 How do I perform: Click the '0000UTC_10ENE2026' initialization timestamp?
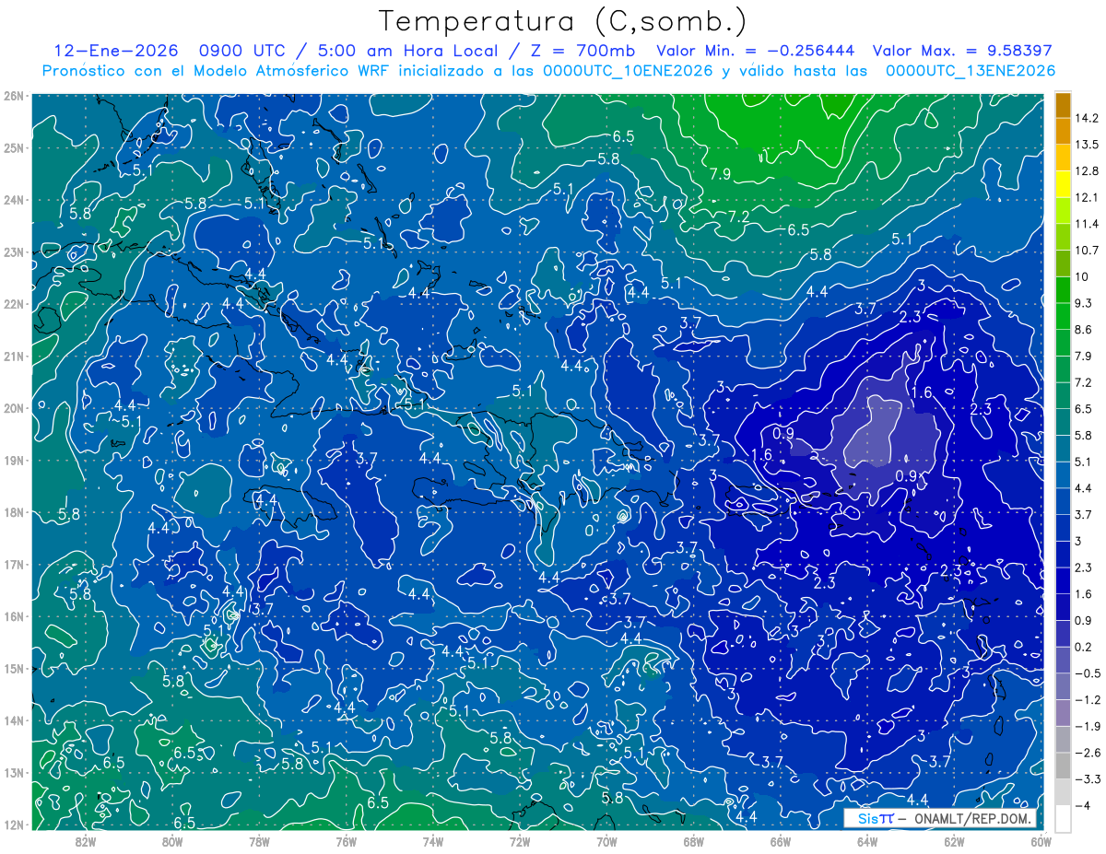click(628, 71)
